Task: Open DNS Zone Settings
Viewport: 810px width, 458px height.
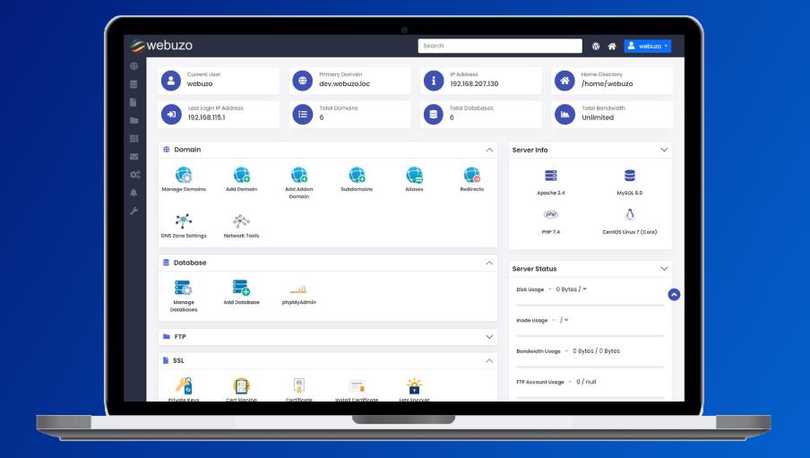Action: point(184,221)
